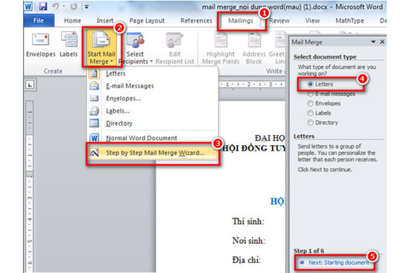Choose Labels... in the dropdown menu
The image size is (410, 273).
click(153, 111)
